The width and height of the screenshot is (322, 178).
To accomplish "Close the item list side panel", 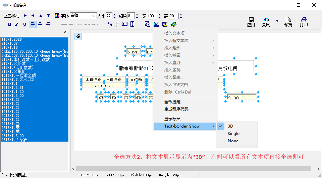I will tap(65, 32).
